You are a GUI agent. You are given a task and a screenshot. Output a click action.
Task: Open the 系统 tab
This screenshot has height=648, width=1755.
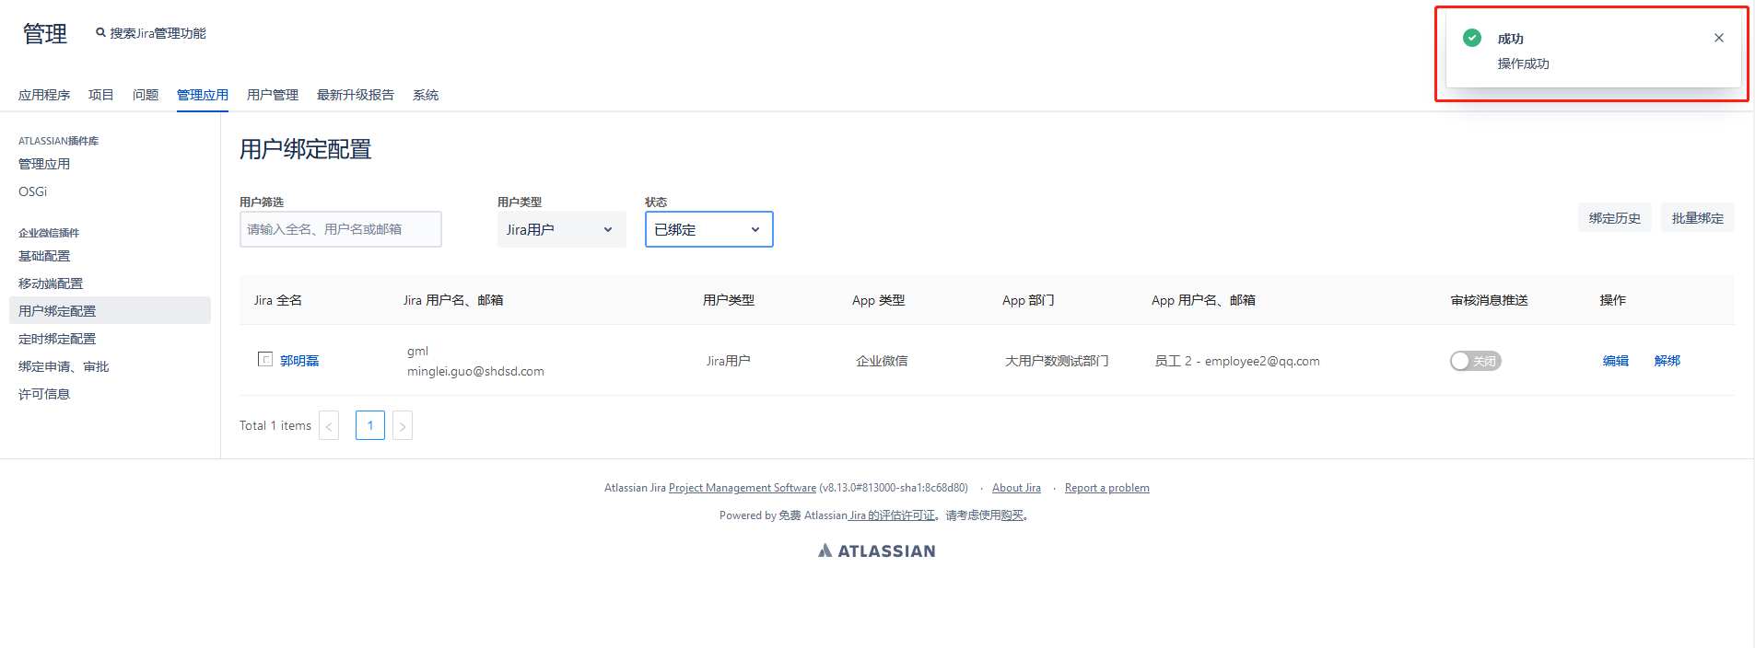(426, 95)
